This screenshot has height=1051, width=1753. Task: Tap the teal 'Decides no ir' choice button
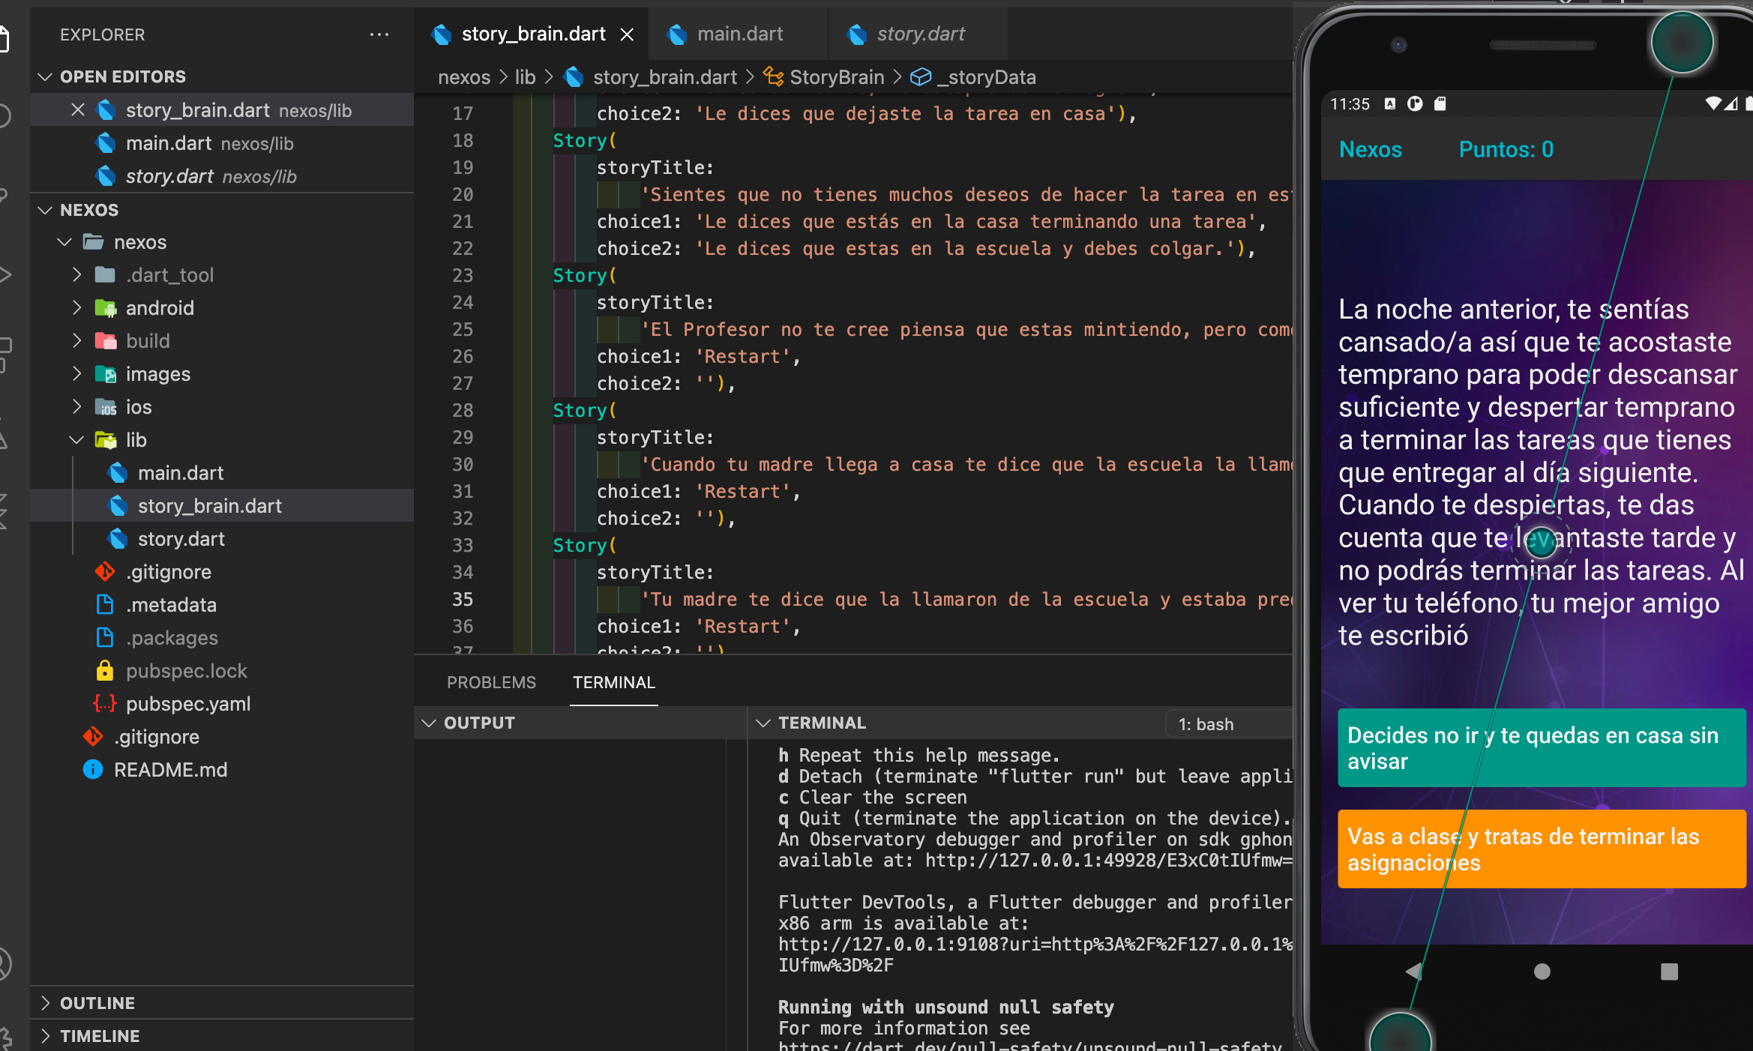click(x=1542, y=748)
